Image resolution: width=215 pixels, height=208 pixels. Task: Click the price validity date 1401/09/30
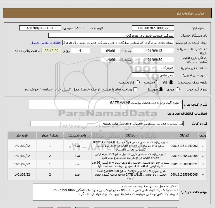(153, 59)
